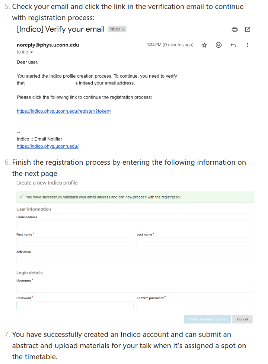Open the indico.phys.uconn.edu footer link

(x=48, y=146)
